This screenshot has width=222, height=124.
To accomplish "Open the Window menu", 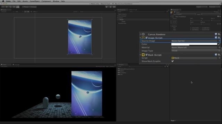I will 56,1.
